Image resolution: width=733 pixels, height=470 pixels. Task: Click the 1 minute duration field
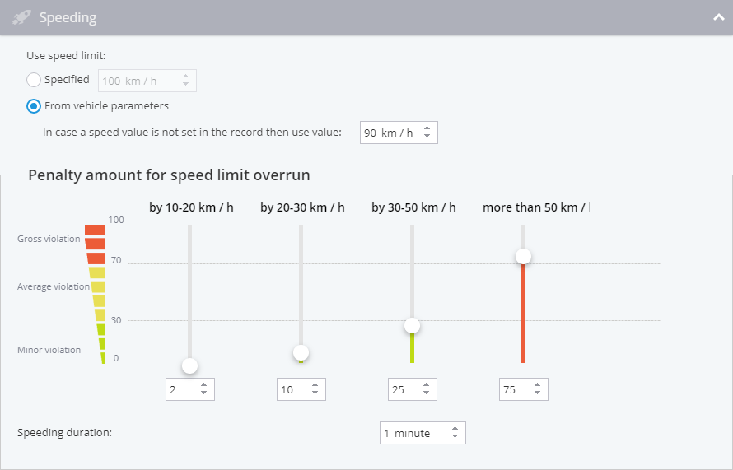tap(423, 433)
